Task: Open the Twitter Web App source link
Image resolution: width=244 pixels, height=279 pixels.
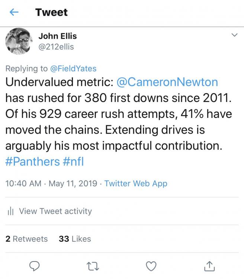Action: [136, 183]
